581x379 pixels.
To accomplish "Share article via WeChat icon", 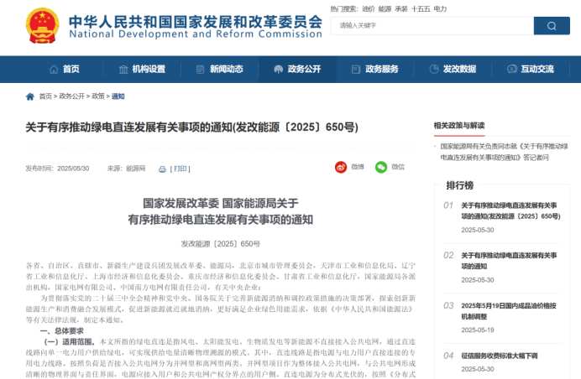I will point(380,168).
